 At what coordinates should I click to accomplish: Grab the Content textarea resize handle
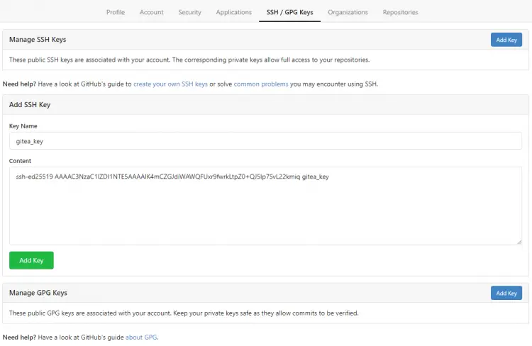[x=519, y=242]
